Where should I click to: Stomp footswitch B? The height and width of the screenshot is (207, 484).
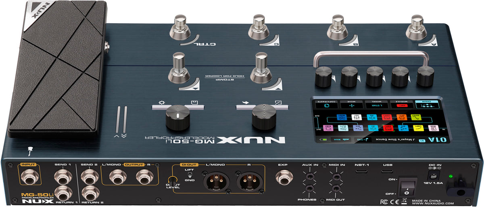click(x=338, y=28)
